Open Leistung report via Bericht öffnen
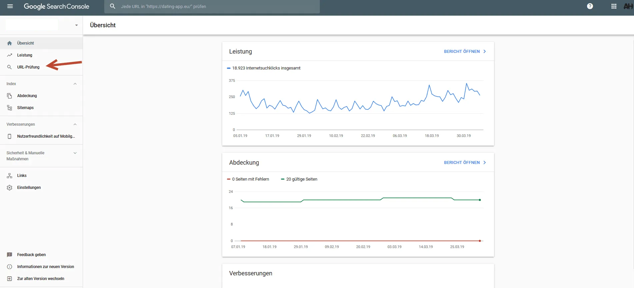The height and width of the screenshot is (288, 634). [x=462, y=52]
